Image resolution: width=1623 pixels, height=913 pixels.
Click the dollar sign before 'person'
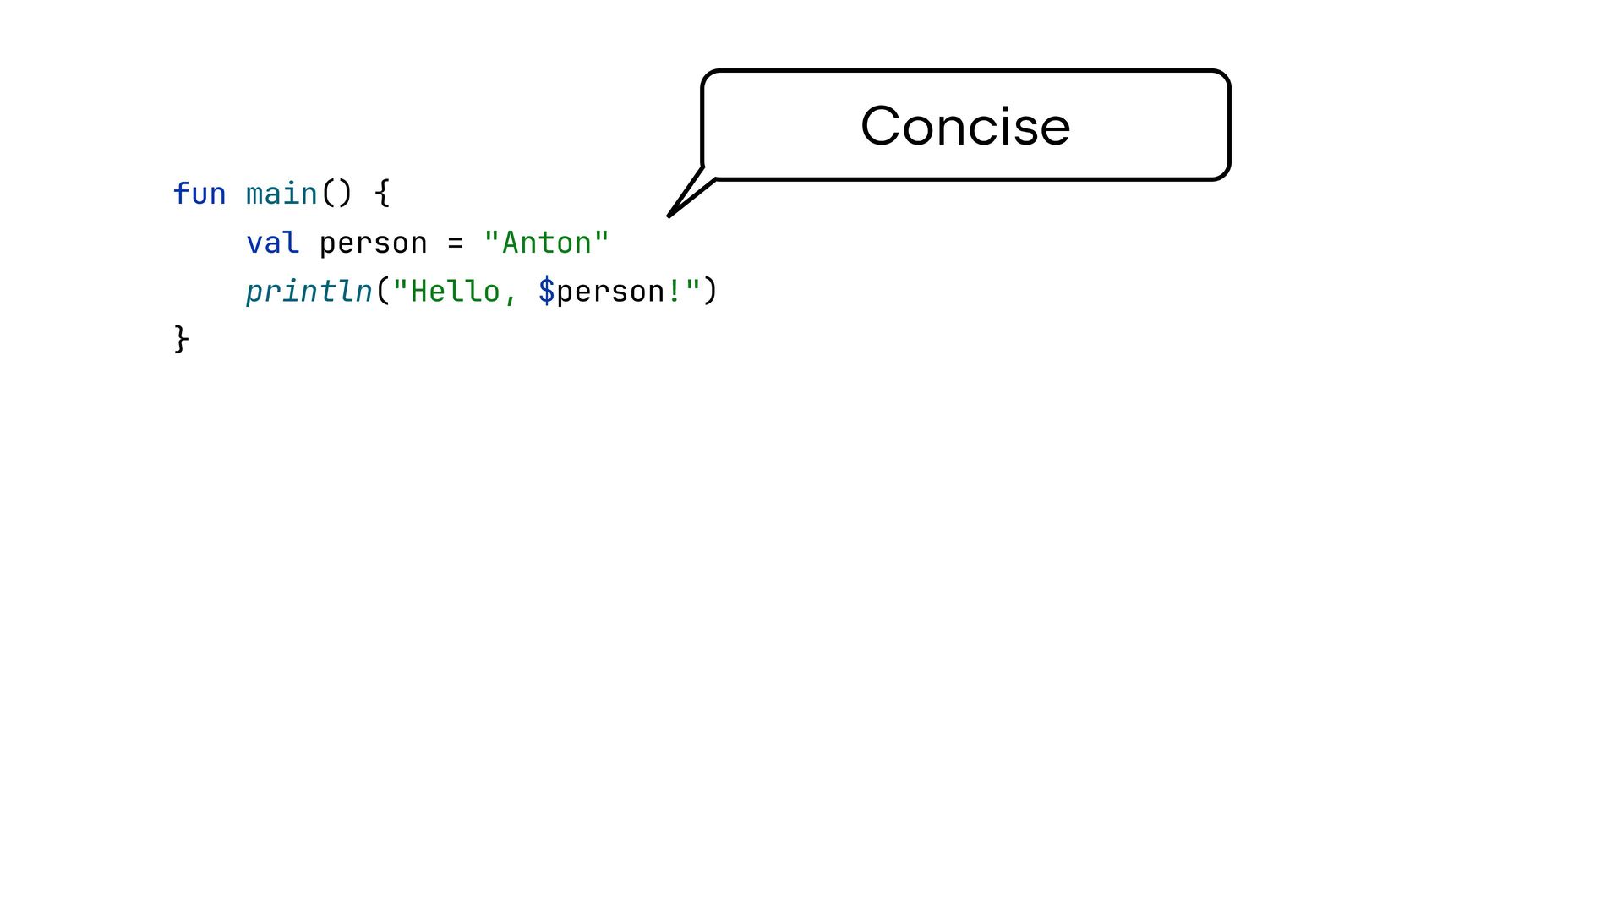pyautogui.click(x=546, y=291)
